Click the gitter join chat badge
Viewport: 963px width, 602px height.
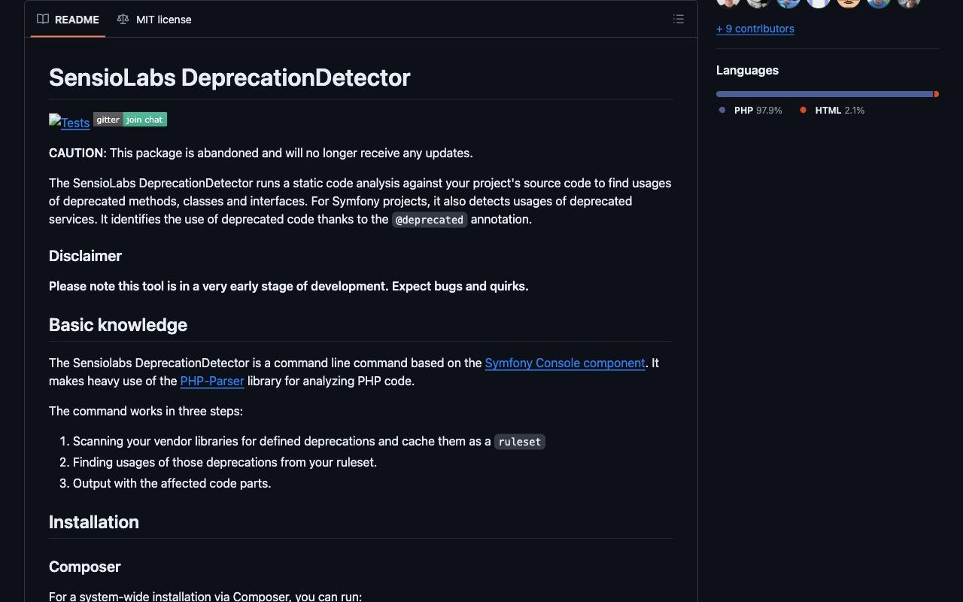(x=130, y=120)
